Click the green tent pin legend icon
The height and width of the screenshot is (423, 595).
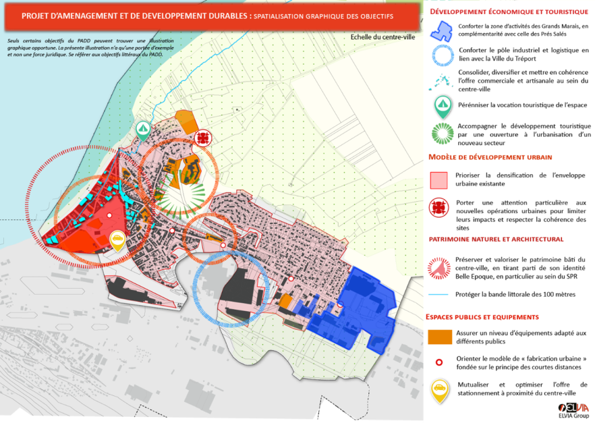pos(441,105)
